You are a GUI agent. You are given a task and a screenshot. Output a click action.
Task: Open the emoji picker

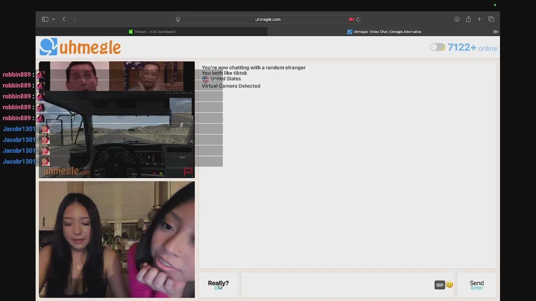(449, 284)
